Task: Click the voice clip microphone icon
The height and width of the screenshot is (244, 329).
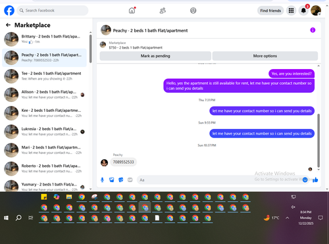Action: pos(102,180)
